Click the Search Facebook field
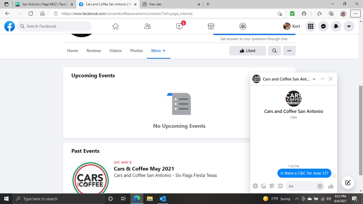This screenshot has height=204, width=363. pos(54,26)
